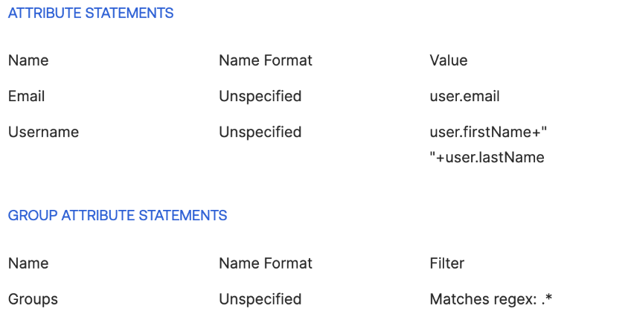The width and height of the screenshot is (631, 323).
Task: Click the Matches regex filter label
Action: point(481,300)
